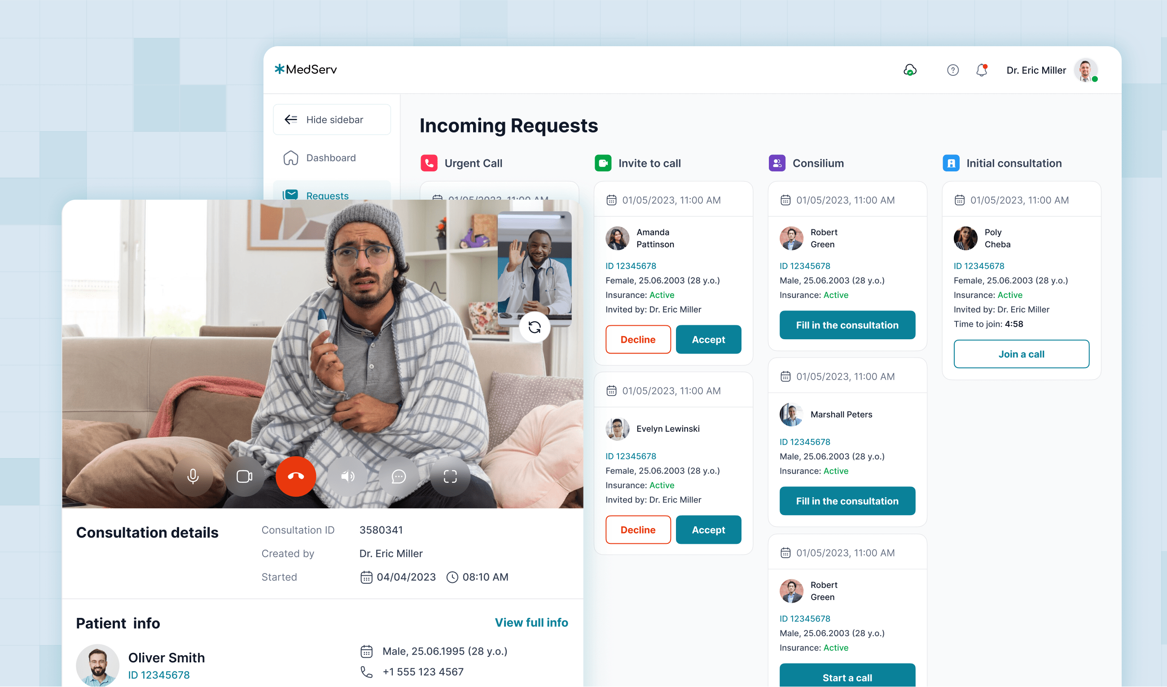
Task: Click the MedServ logo
Action: [x=306, y=70]
